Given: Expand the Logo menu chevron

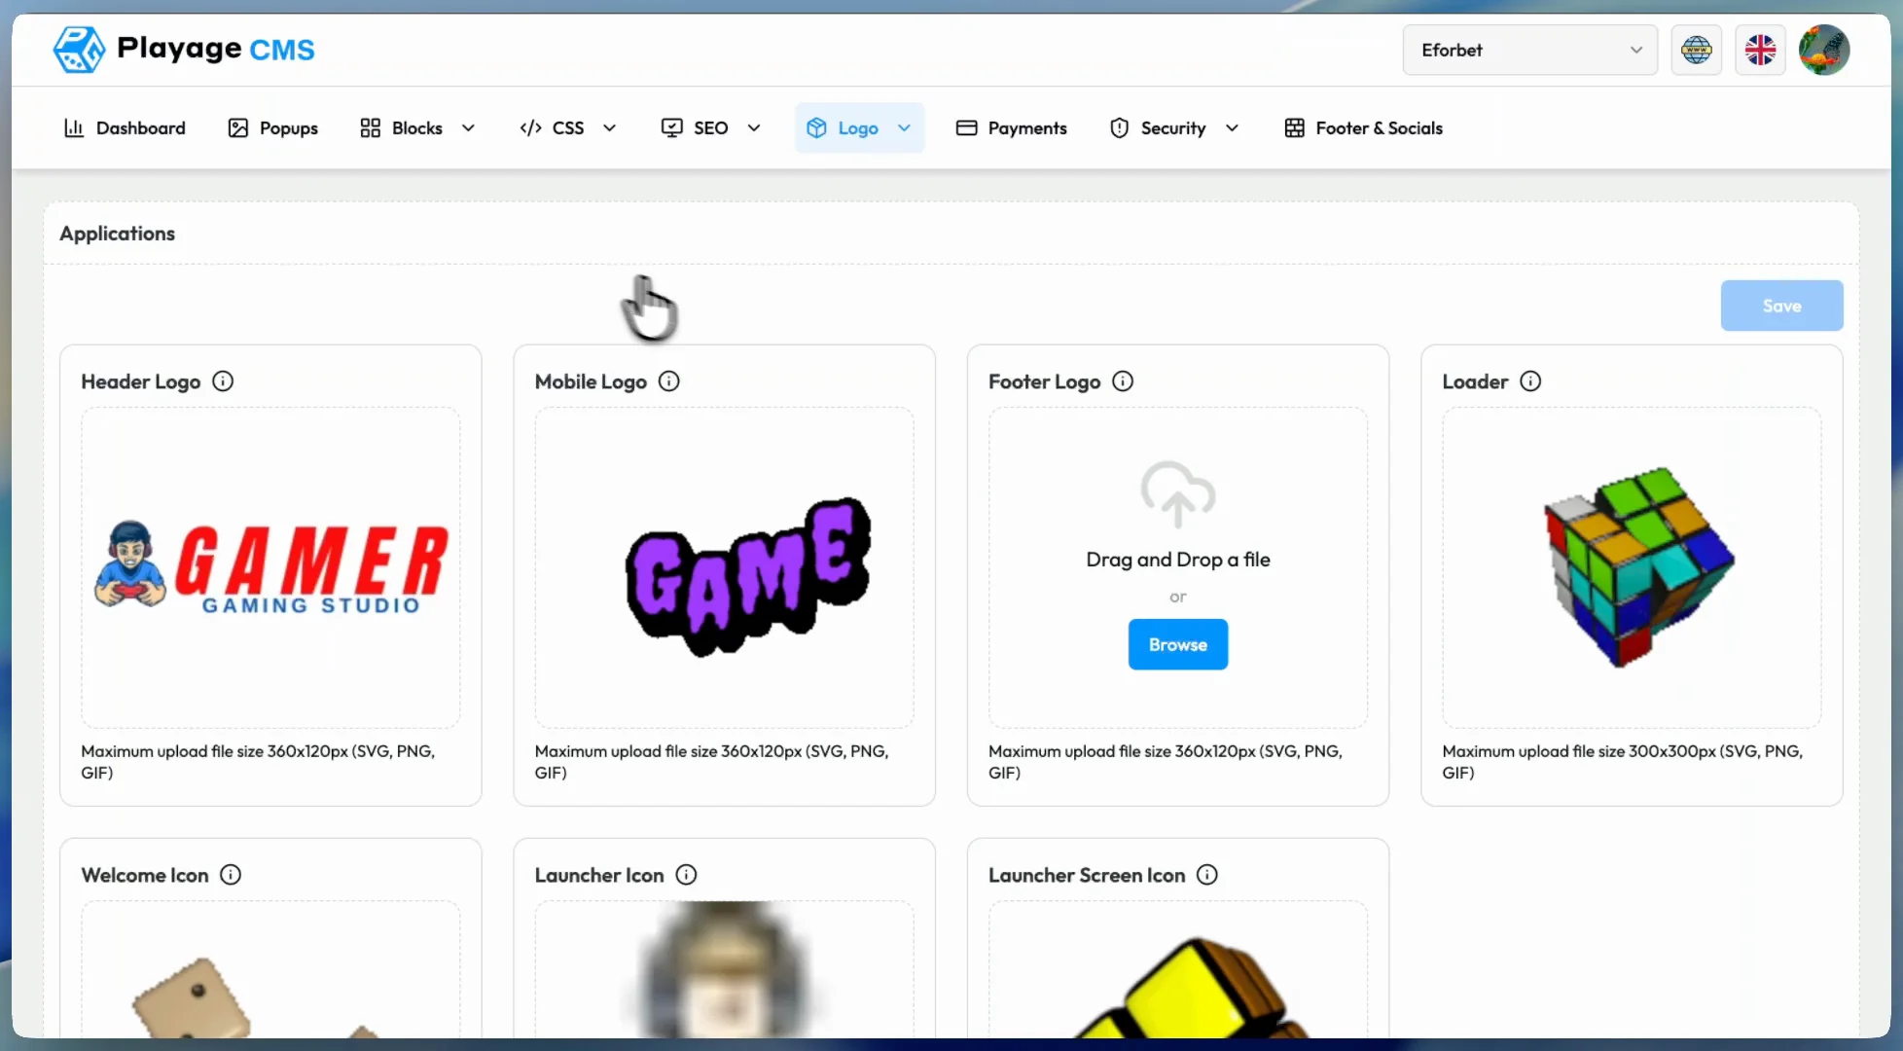Looking at the screenshot, I should 904,127.
